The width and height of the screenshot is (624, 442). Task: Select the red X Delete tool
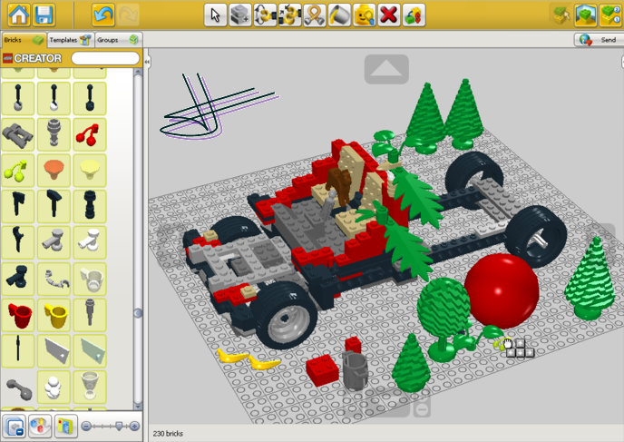click(389, 15)
